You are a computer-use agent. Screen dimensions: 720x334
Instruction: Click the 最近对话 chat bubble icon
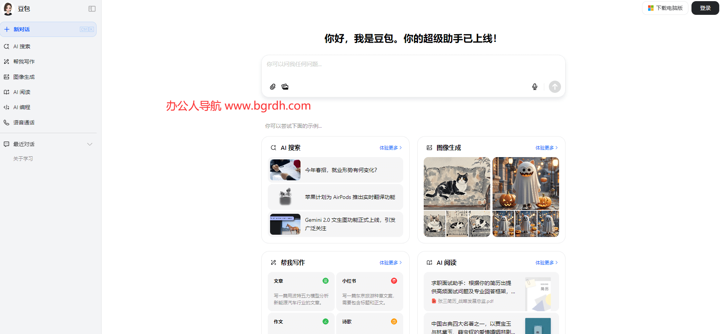[x=6, y=144]
